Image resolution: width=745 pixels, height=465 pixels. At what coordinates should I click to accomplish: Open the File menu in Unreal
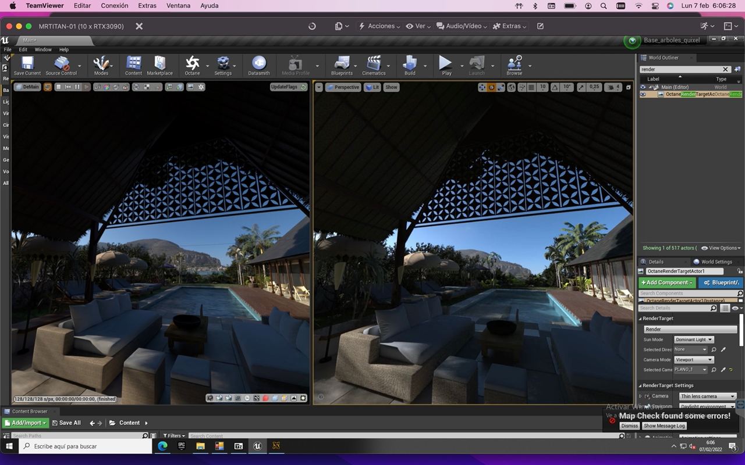click(x=8, y=49)
